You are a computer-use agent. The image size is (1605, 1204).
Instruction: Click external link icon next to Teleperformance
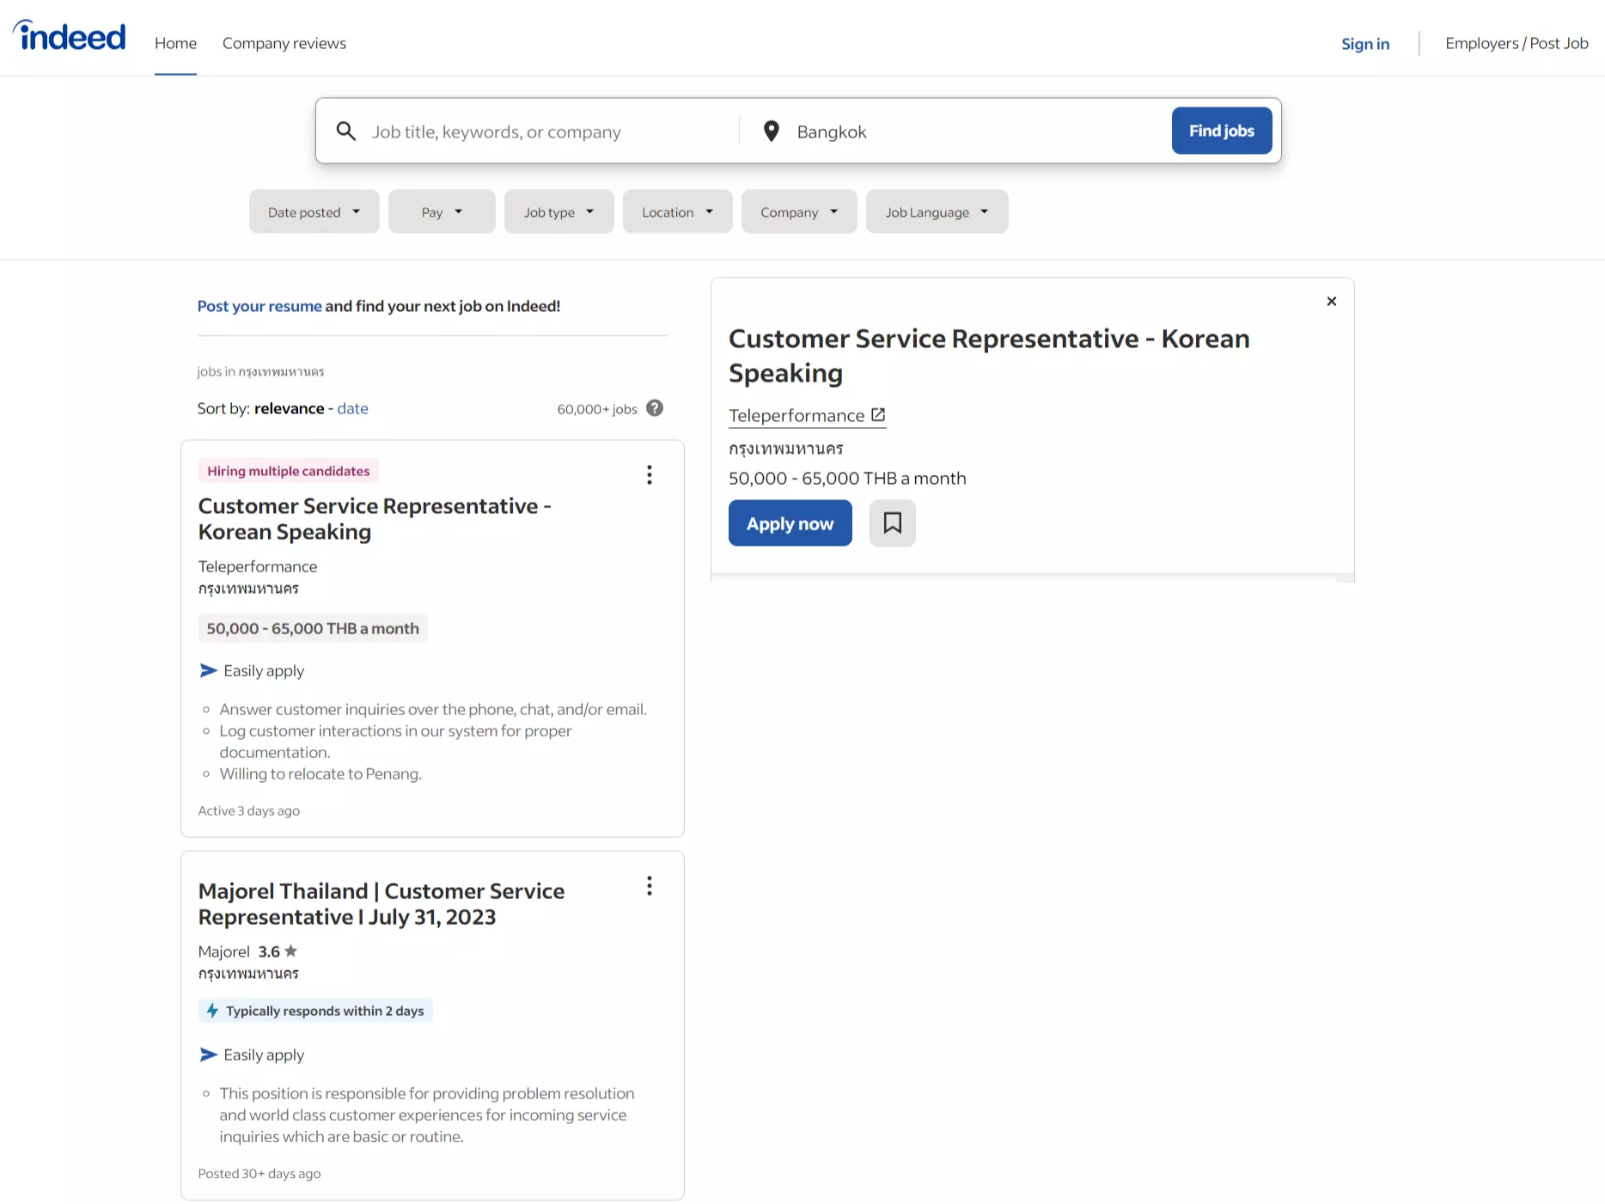coord(878,415)
